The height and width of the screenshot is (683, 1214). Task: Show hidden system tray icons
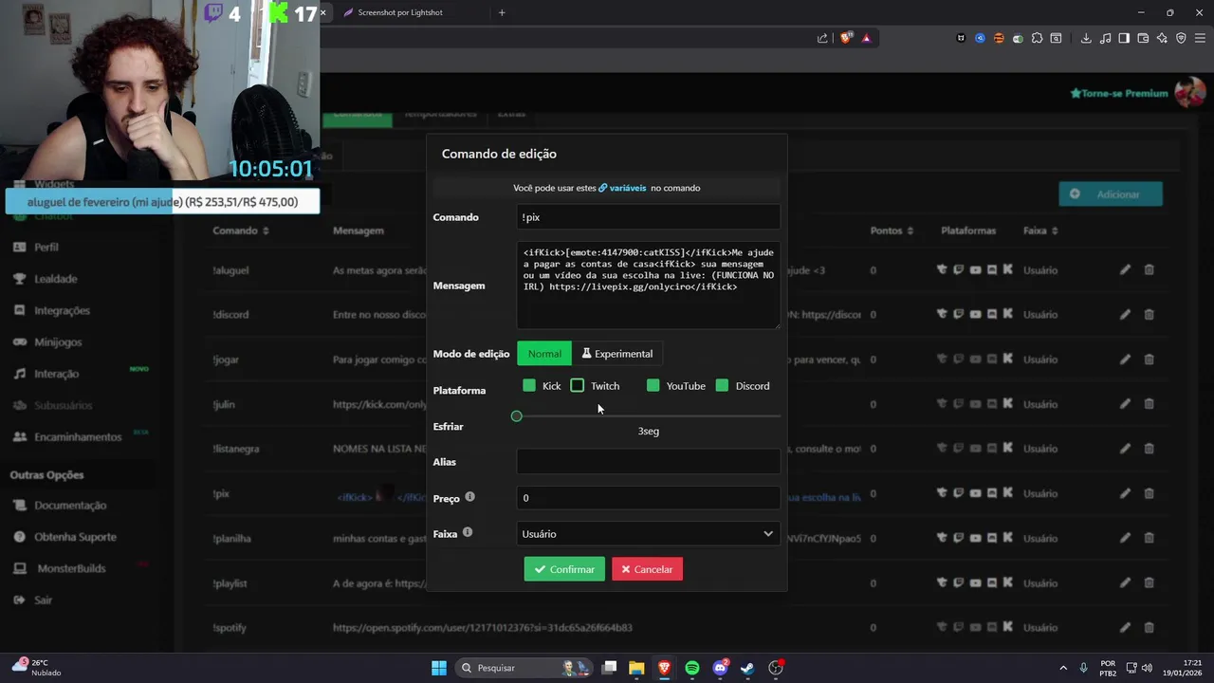[x=1063, y=668]
